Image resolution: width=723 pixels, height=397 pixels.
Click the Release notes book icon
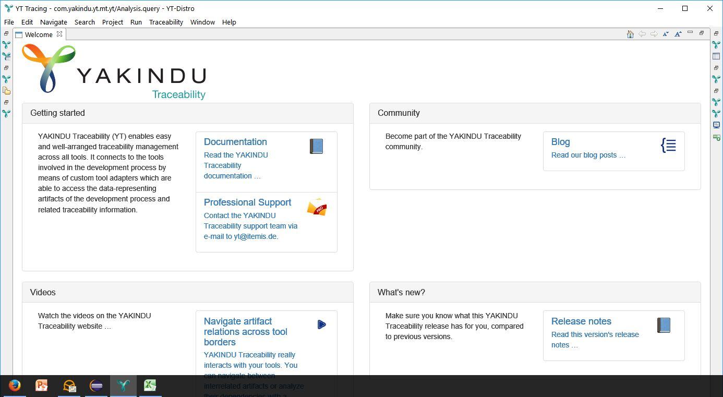pyautogui.click(x=664, y=325)
